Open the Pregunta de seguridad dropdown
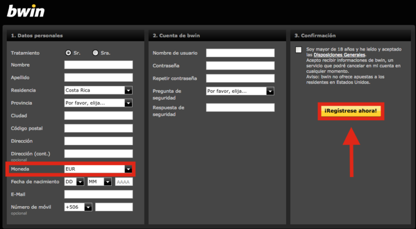This screenshot has width=416, height=229. pos(240,91)
